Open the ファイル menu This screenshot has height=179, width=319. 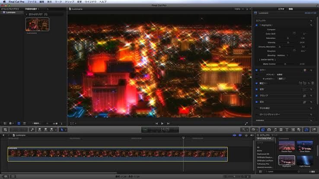pos(32,2)
